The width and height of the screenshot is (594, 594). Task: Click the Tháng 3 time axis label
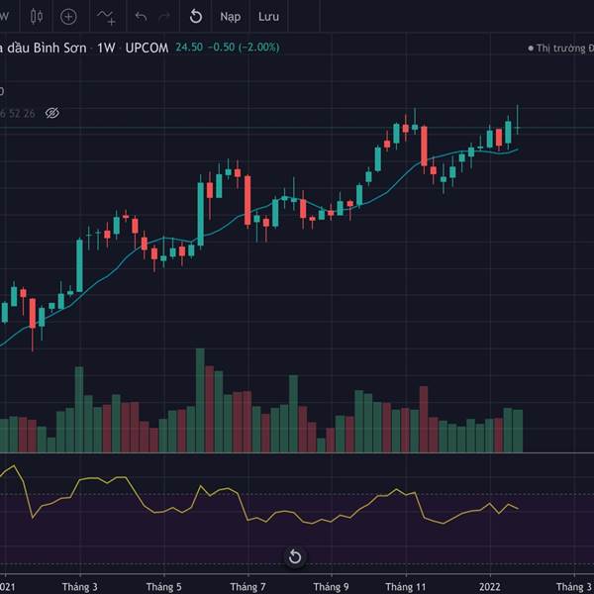80,587
